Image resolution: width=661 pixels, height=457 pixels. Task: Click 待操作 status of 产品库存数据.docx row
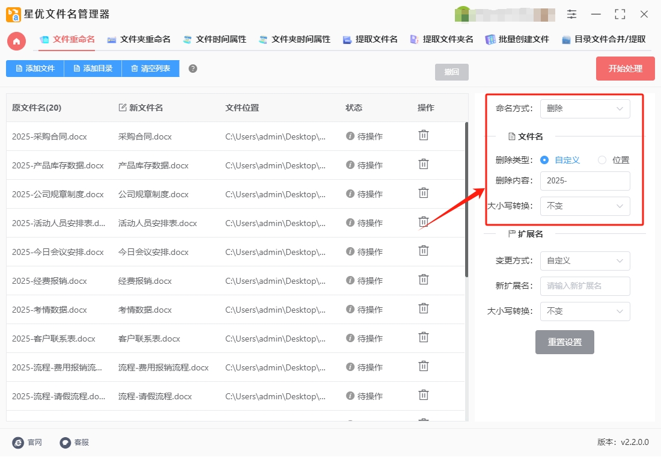370,165
